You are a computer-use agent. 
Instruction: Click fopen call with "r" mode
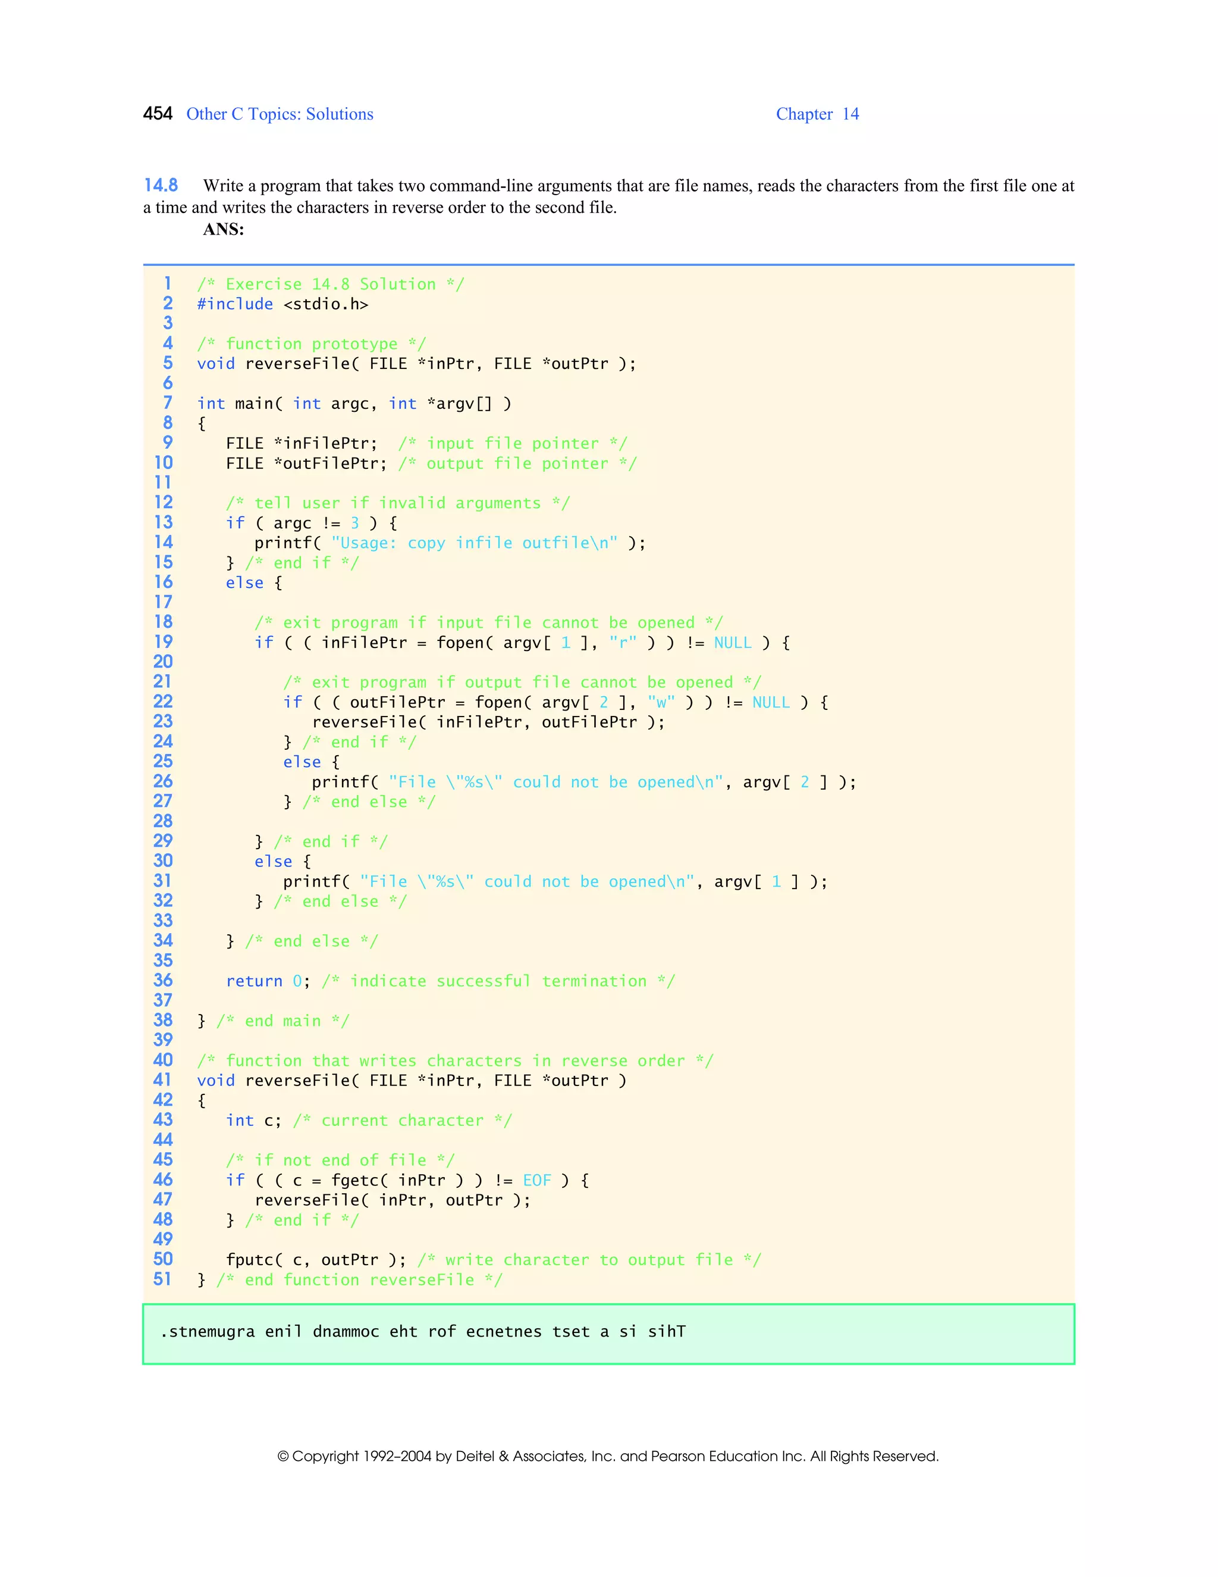click(522, 643)
